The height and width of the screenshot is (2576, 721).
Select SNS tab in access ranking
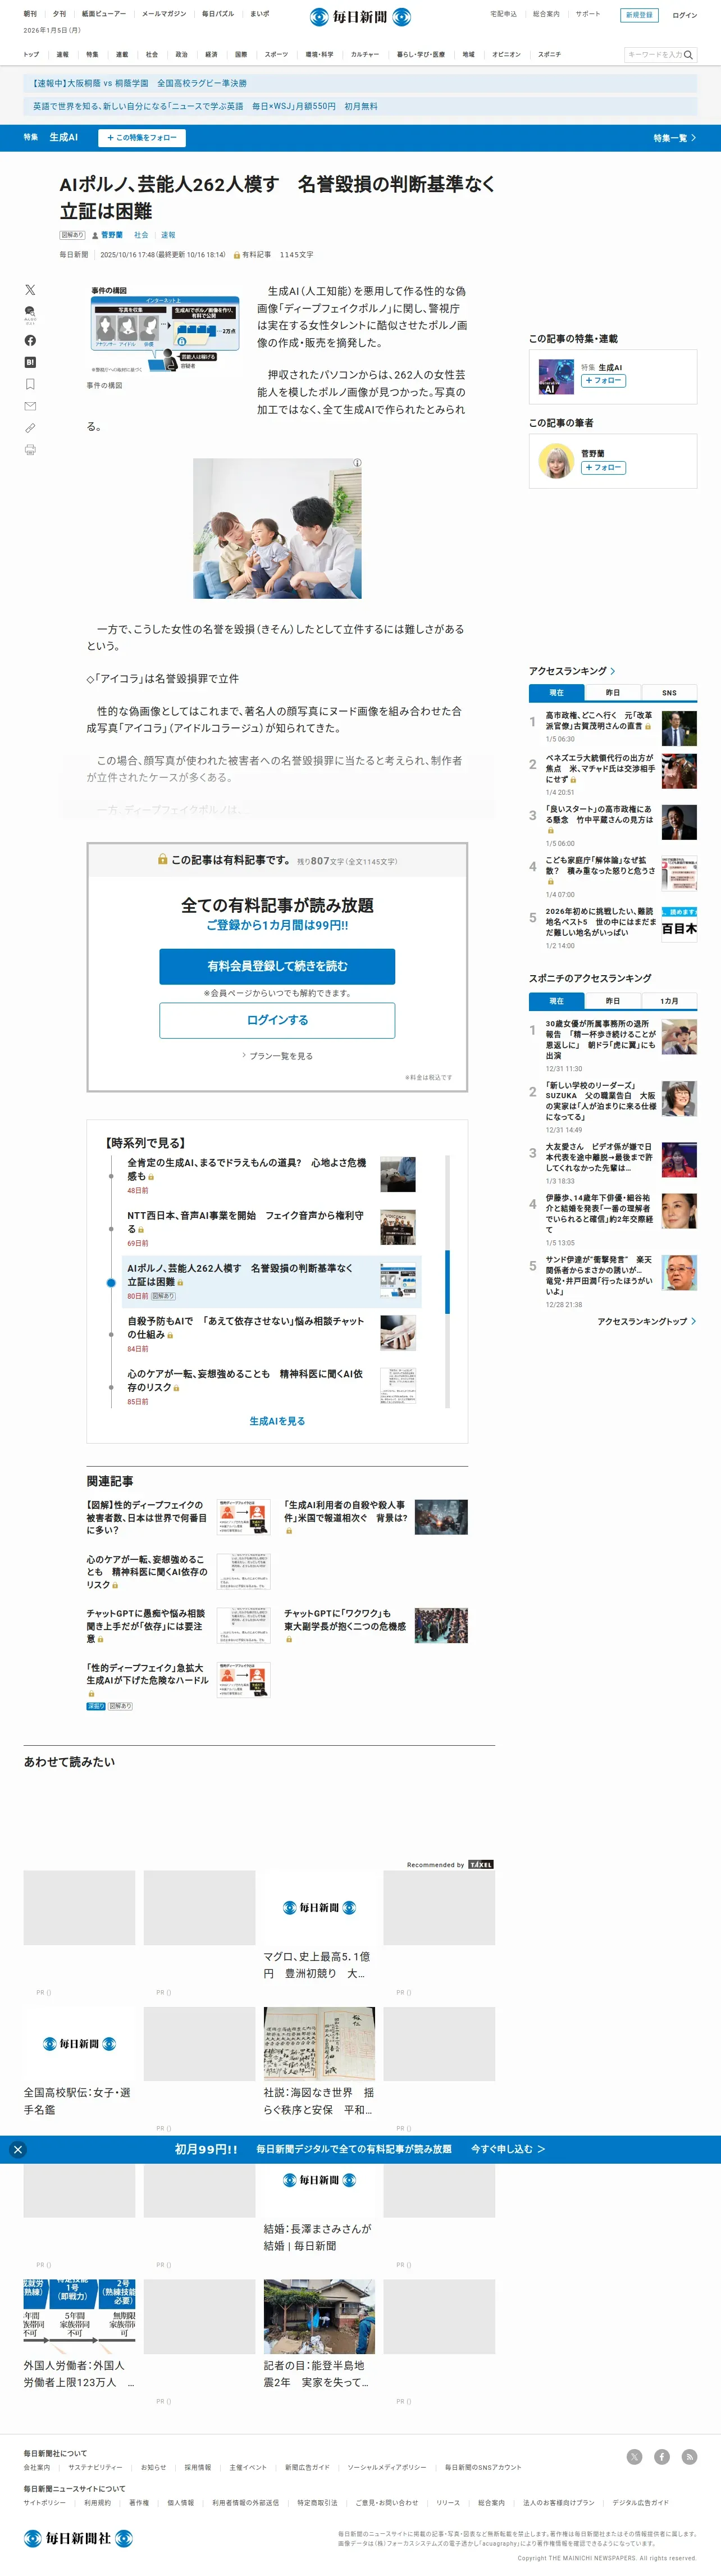669,693
